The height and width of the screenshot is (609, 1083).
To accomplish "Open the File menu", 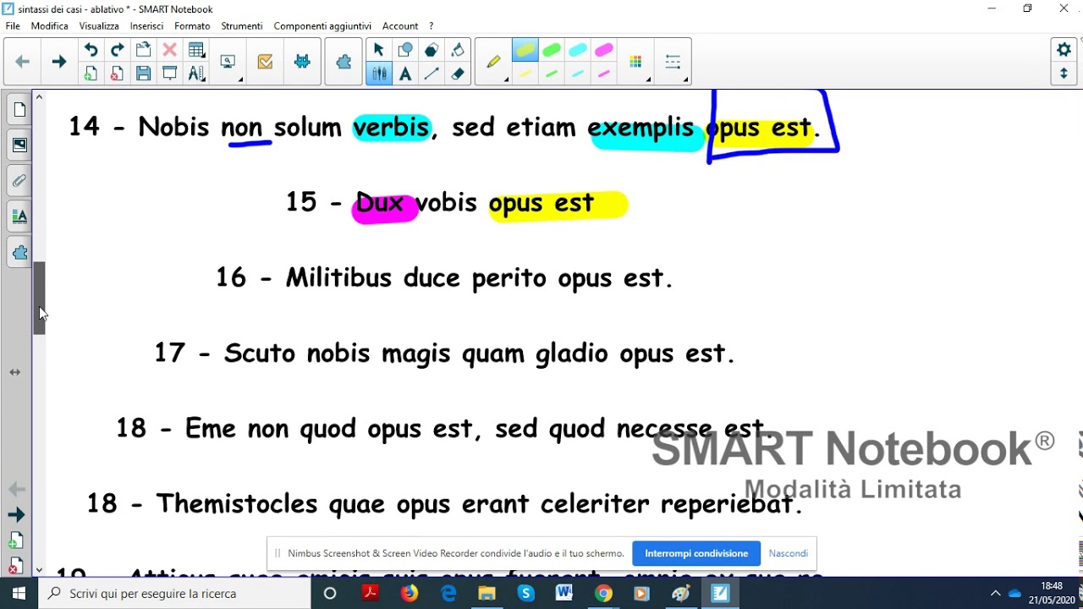I will 13,26.
